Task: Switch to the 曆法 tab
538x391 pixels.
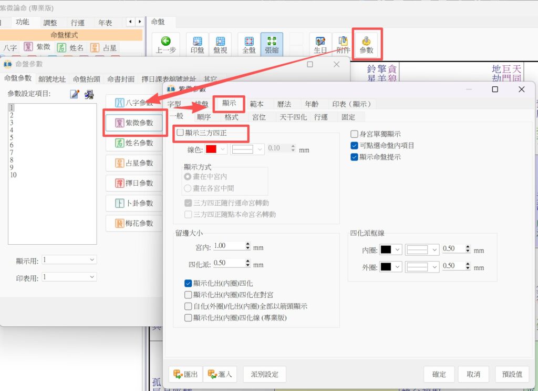Action: point(284,104)
